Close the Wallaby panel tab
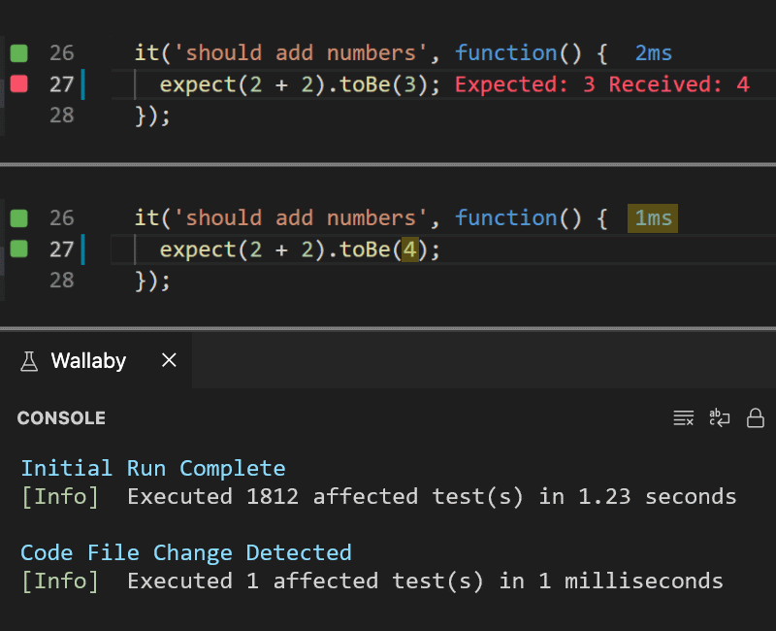The width and height of the screenshot is (776, 631). 168,360
